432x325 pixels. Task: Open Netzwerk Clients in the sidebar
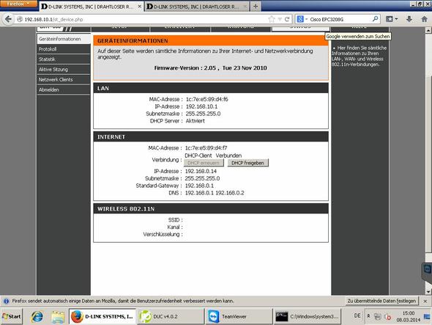pyautogui.click(x=64, y=79)
